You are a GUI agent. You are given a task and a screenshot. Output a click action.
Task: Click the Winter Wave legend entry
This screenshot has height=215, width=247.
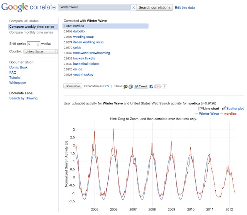click(x=207, y=114)
